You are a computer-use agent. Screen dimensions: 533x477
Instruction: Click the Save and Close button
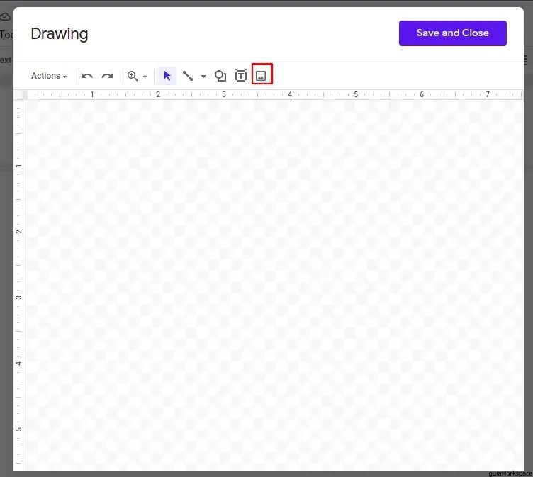452,33
